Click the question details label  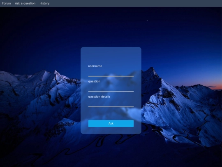coord(99,97)
